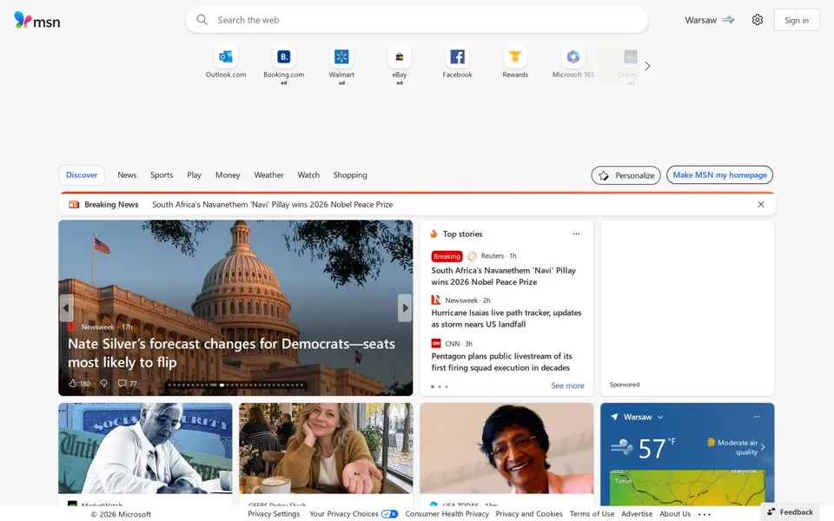Viewport: 834px width, 521px height.
Task: Show next quick link shortcuts
Action: point(647,66)
